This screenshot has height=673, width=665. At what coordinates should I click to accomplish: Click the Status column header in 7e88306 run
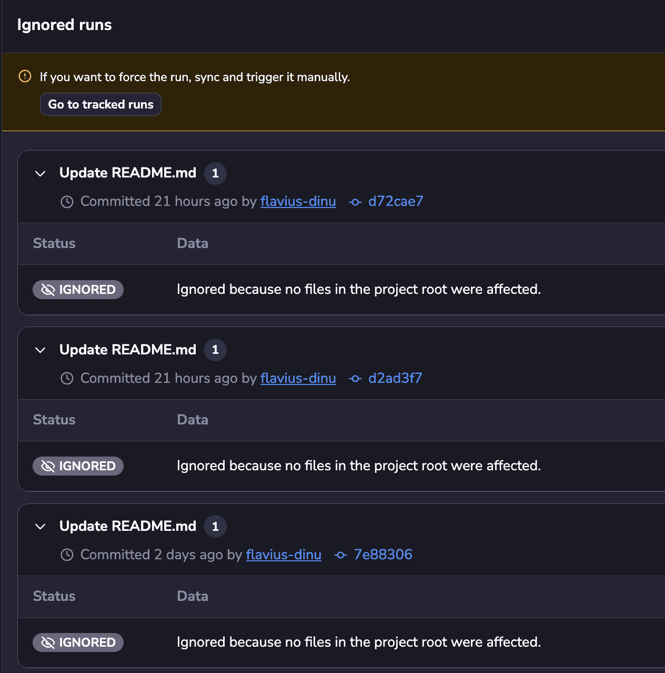tap(54, 596)
